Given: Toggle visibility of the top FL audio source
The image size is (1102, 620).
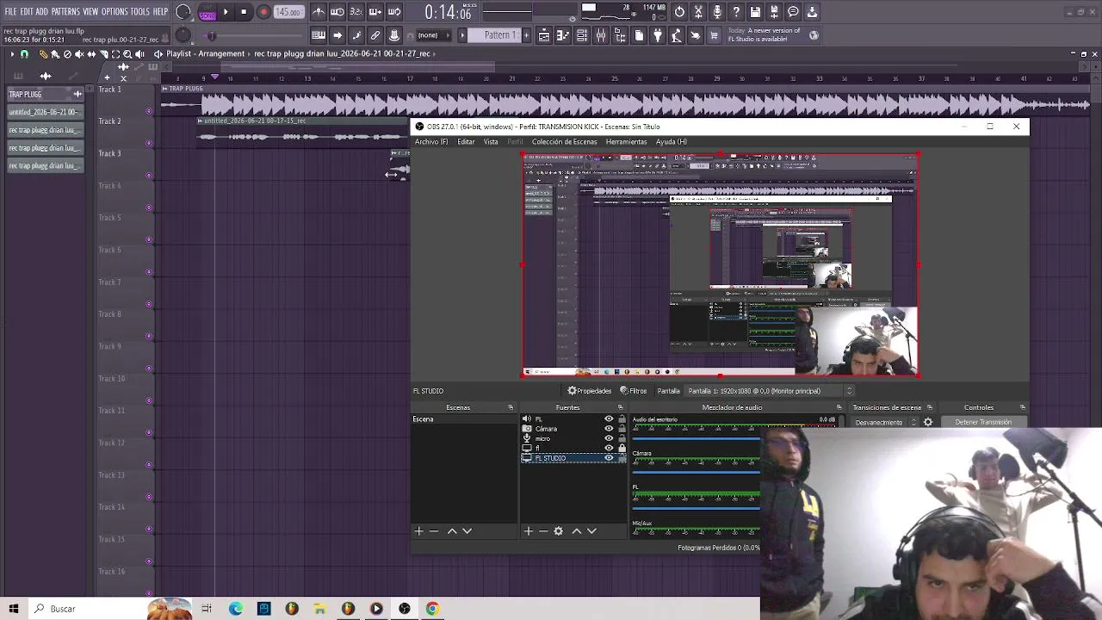Looking at the screenshot, I should (x=609, y=419).
